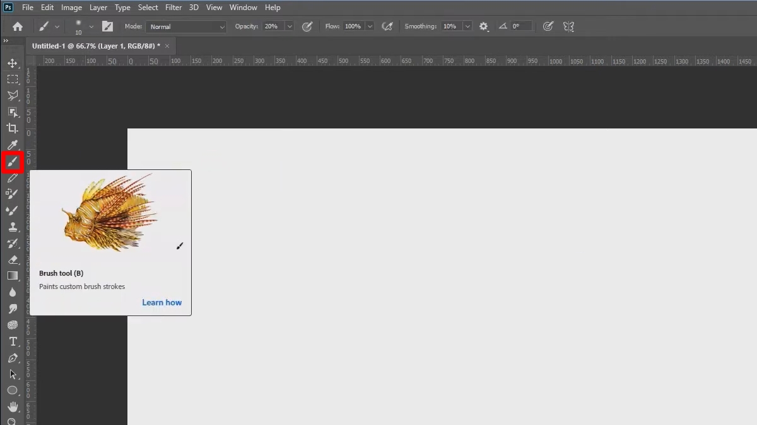Select the Pencil tool
757x425 pixels.
(x=13, y=178)
